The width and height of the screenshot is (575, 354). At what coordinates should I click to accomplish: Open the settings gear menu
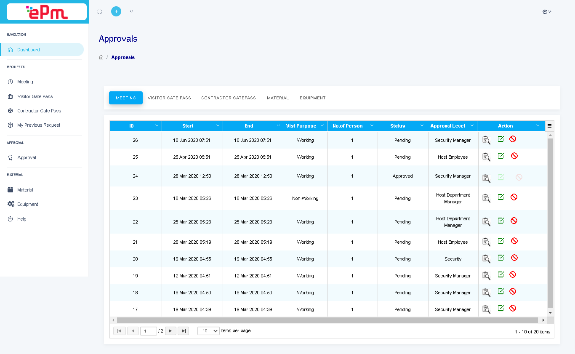pos(547,12)
